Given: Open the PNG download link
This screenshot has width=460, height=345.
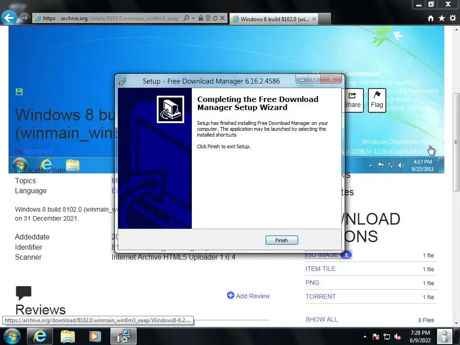Looking at the screenshot, I should [312, 283].
